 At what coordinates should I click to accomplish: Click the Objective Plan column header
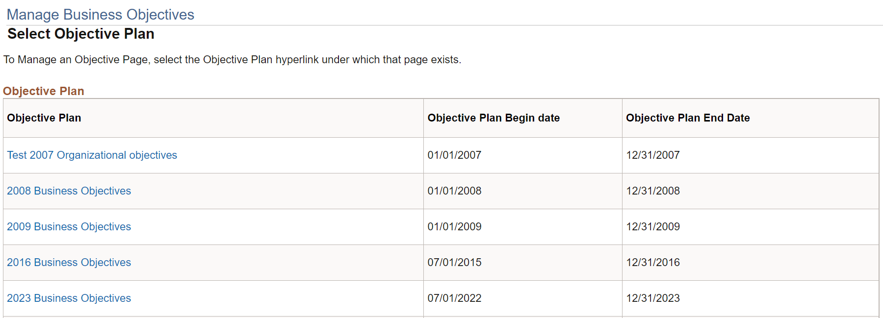[44, 118]
